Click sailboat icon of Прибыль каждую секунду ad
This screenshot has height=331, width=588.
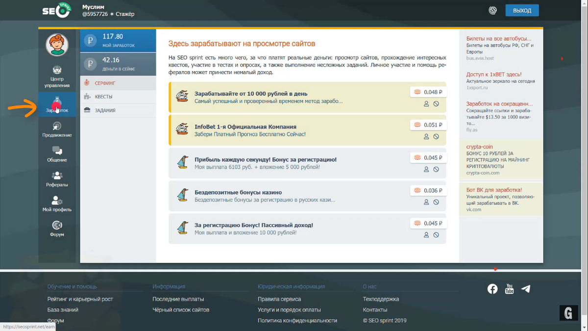(x=182, y=162)
